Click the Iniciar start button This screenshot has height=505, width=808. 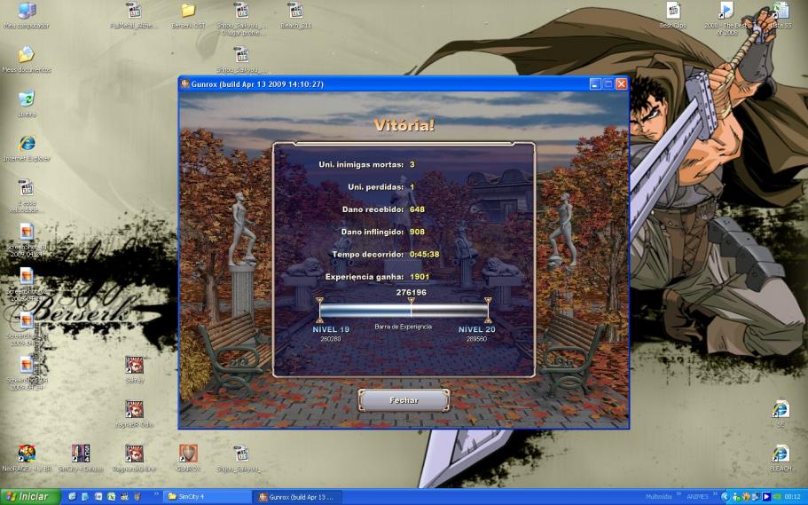27,497
